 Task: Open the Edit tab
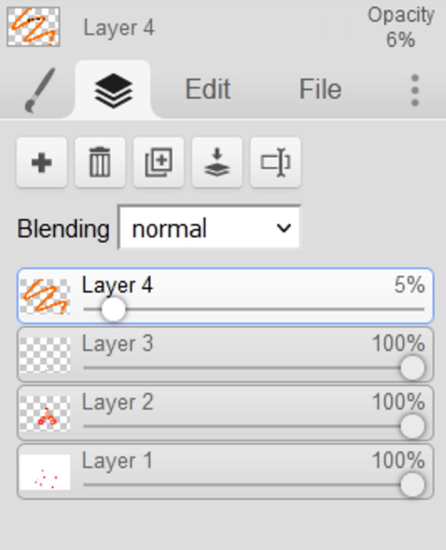click(208, 89)
